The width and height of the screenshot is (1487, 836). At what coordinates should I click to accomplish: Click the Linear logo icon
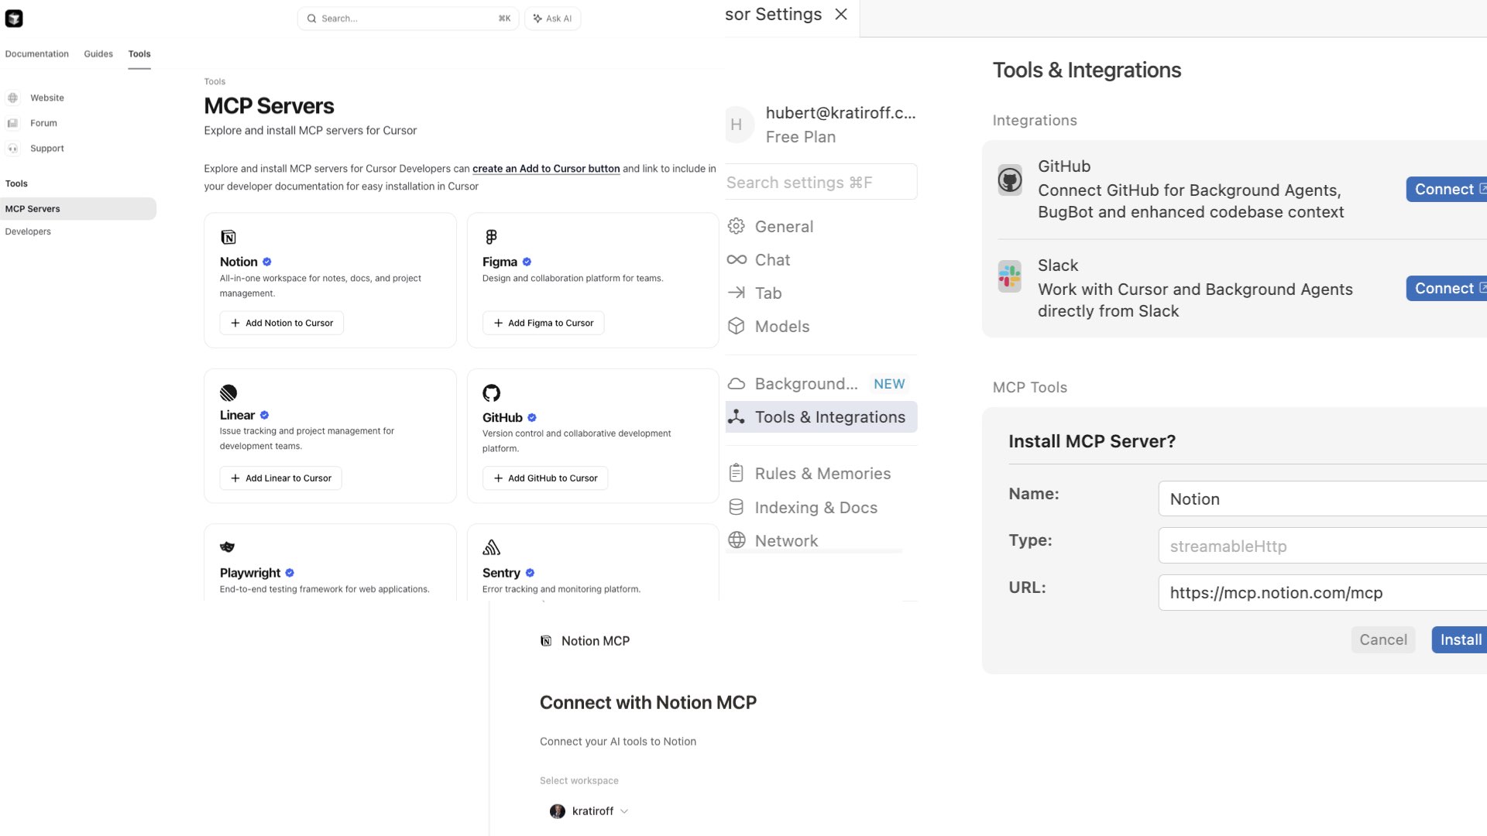228,392
